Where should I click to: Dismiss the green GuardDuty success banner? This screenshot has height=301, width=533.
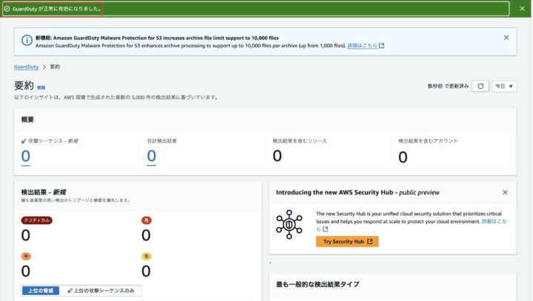pos(521,9)
